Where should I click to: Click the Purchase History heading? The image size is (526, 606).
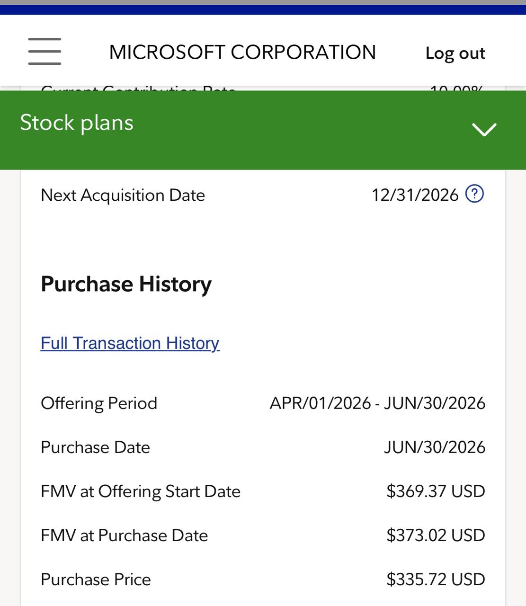[126, 285]
